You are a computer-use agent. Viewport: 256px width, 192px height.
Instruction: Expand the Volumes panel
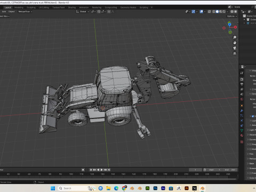(248, 135)
